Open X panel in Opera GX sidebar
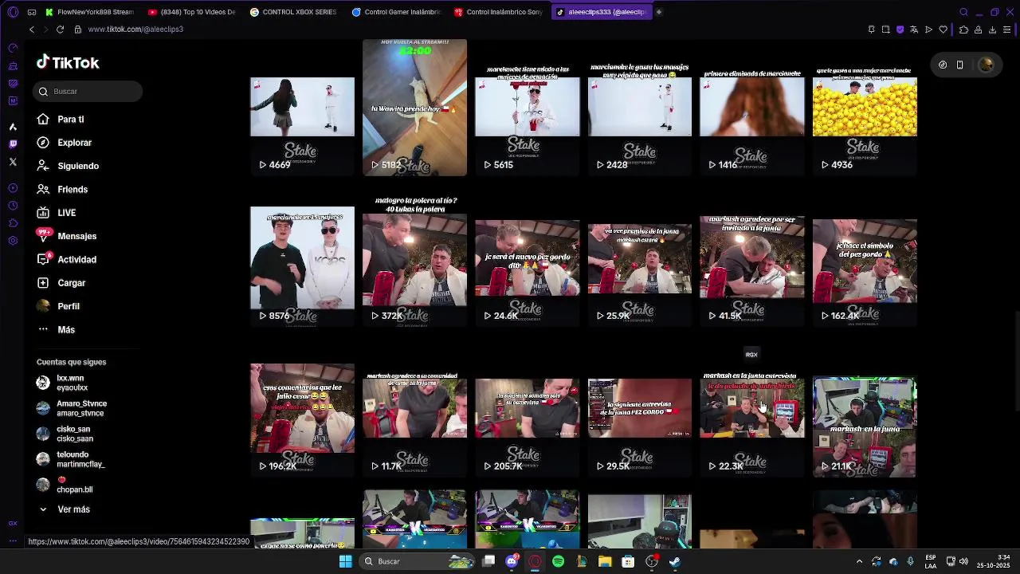Screen dimensions: 1020x574 [x=13, y=162]
